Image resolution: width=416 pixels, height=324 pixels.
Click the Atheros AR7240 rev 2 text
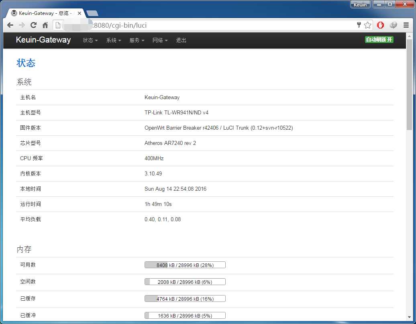point(170,143)
